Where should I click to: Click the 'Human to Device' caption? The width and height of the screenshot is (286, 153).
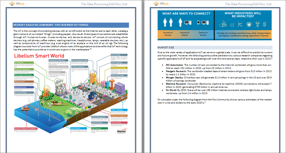pyautogui.click(x=185, y=34)
